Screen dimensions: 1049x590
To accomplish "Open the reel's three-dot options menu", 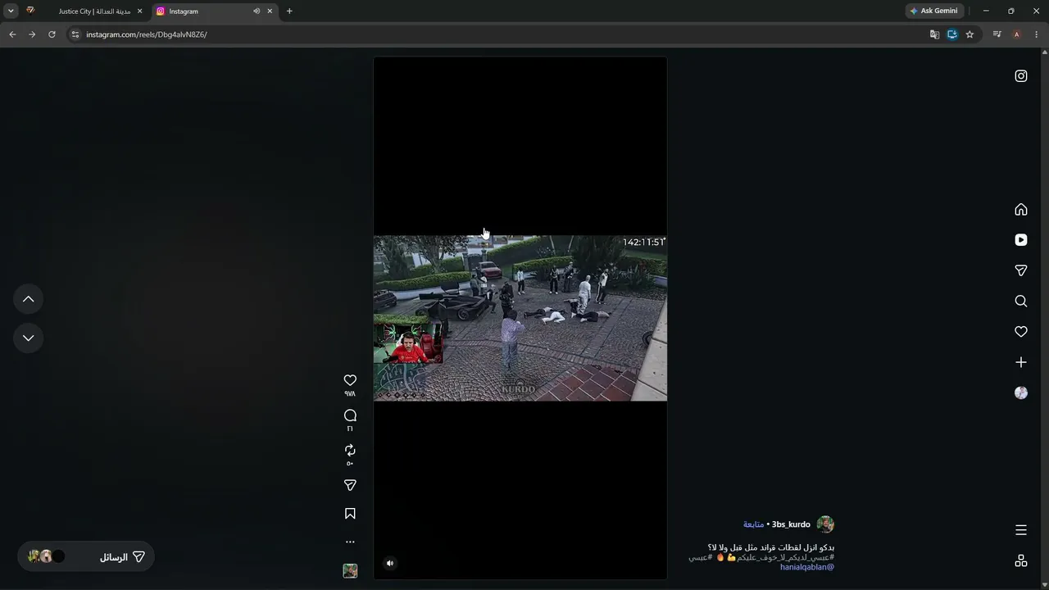I will 350,542.
